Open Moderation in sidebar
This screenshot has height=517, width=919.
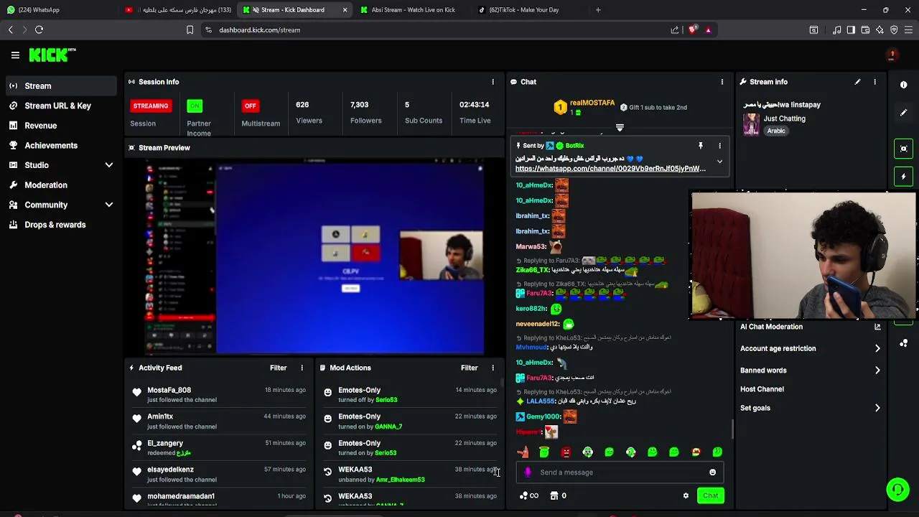pyautogui.click(x=61, y=185)
